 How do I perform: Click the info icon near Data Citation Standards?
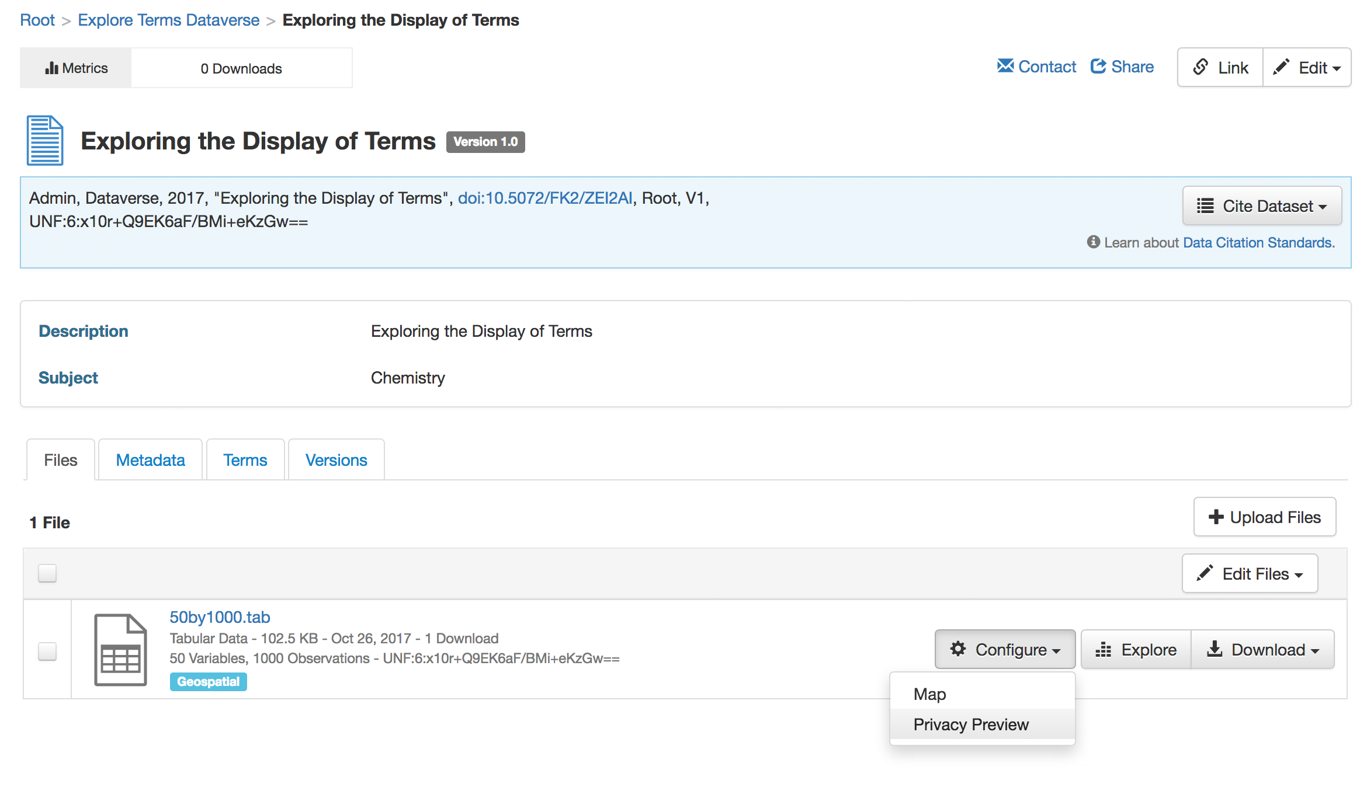[1093, 242]
